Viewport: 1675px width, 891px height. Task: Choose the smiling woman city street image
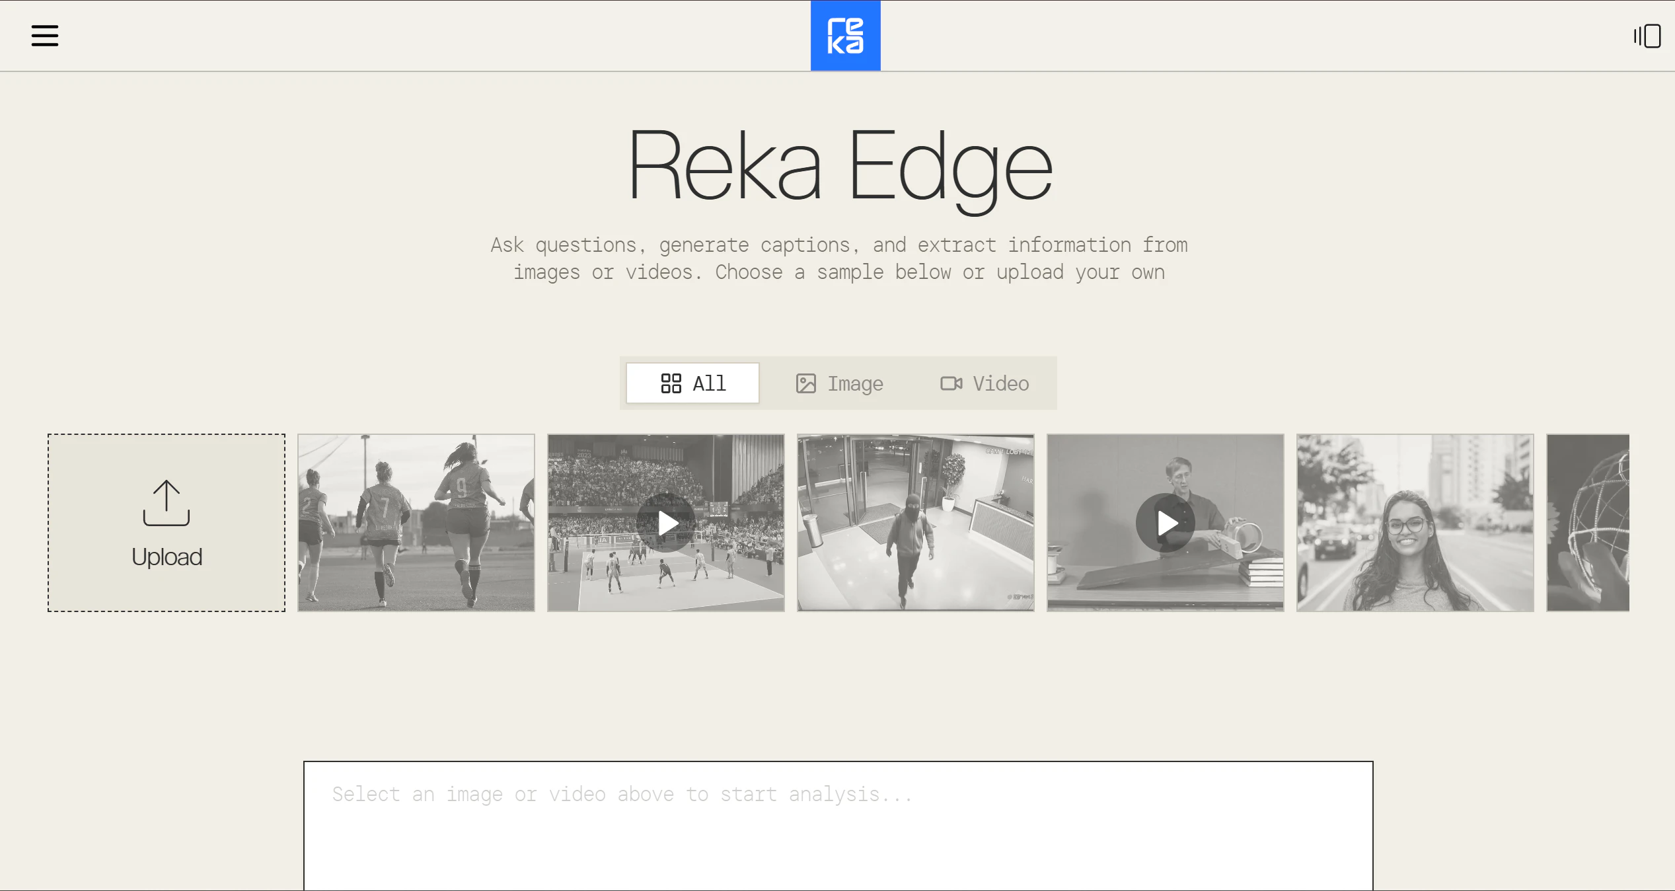(1415, 523)
